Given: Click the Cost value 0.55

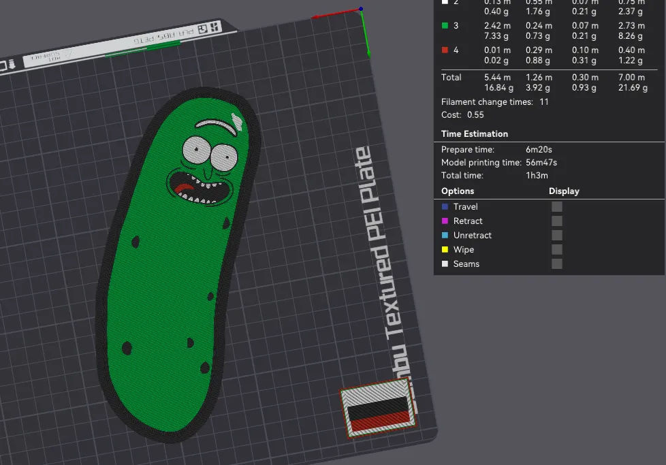Looking at the screenshot, I should 477,114.
